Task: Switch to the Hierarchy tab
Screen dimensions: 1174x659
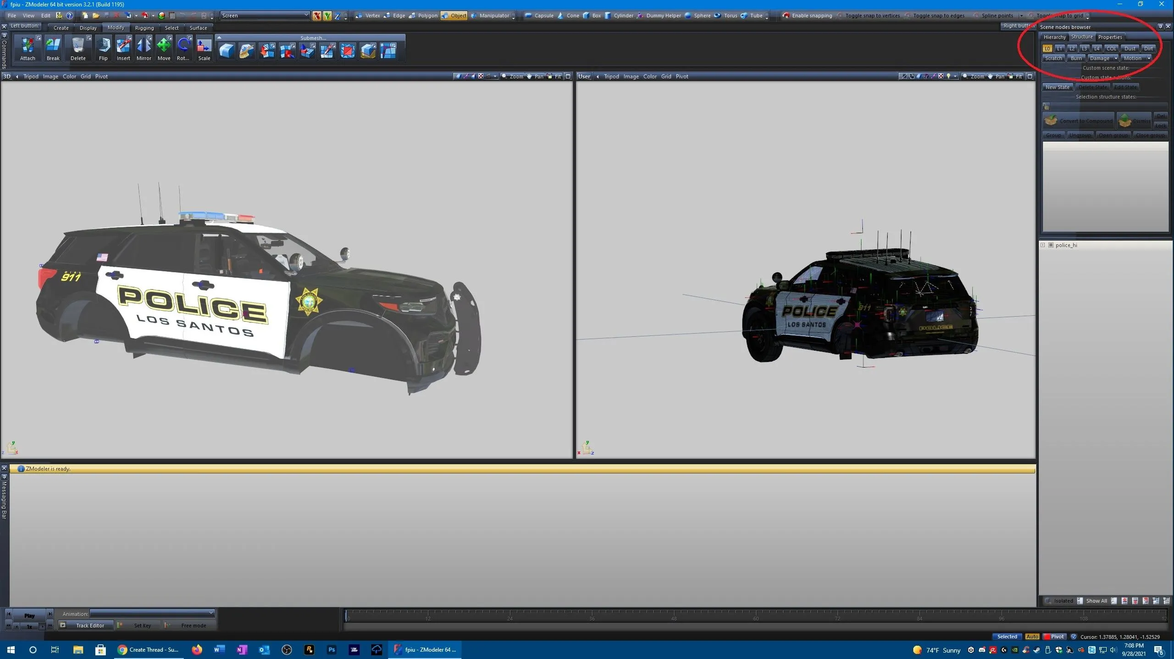Action: [x=1054, y=37]
